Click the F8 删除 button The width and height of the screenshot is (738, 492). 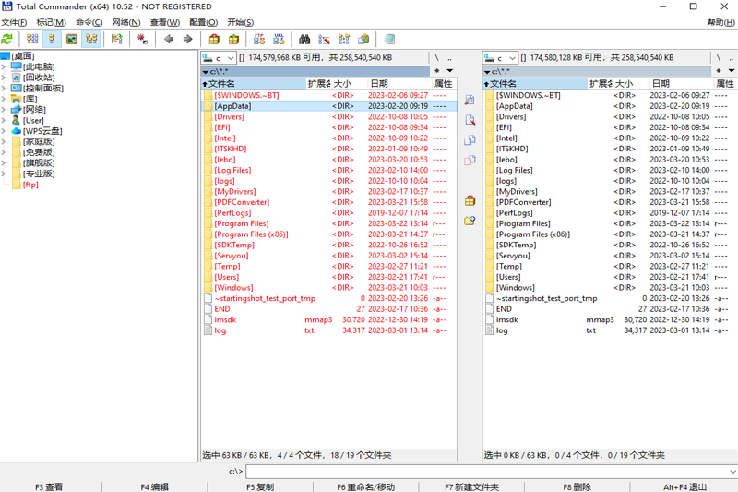coord(577,486)
